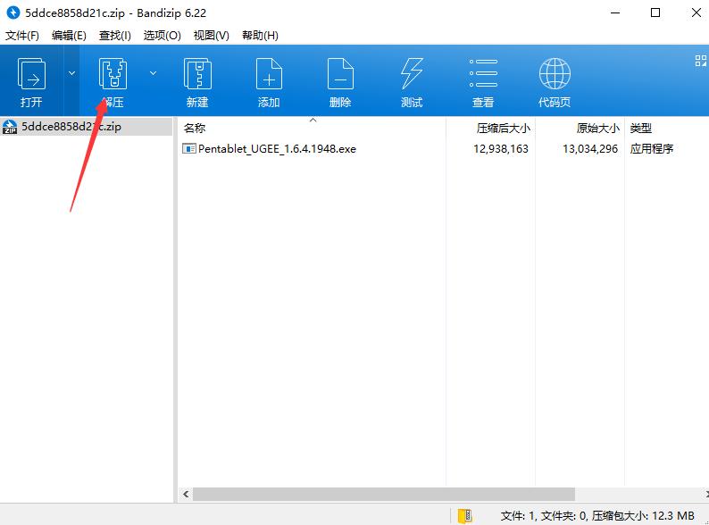
Task: Open the Help (帮助) menu
Action: point(260,36)
